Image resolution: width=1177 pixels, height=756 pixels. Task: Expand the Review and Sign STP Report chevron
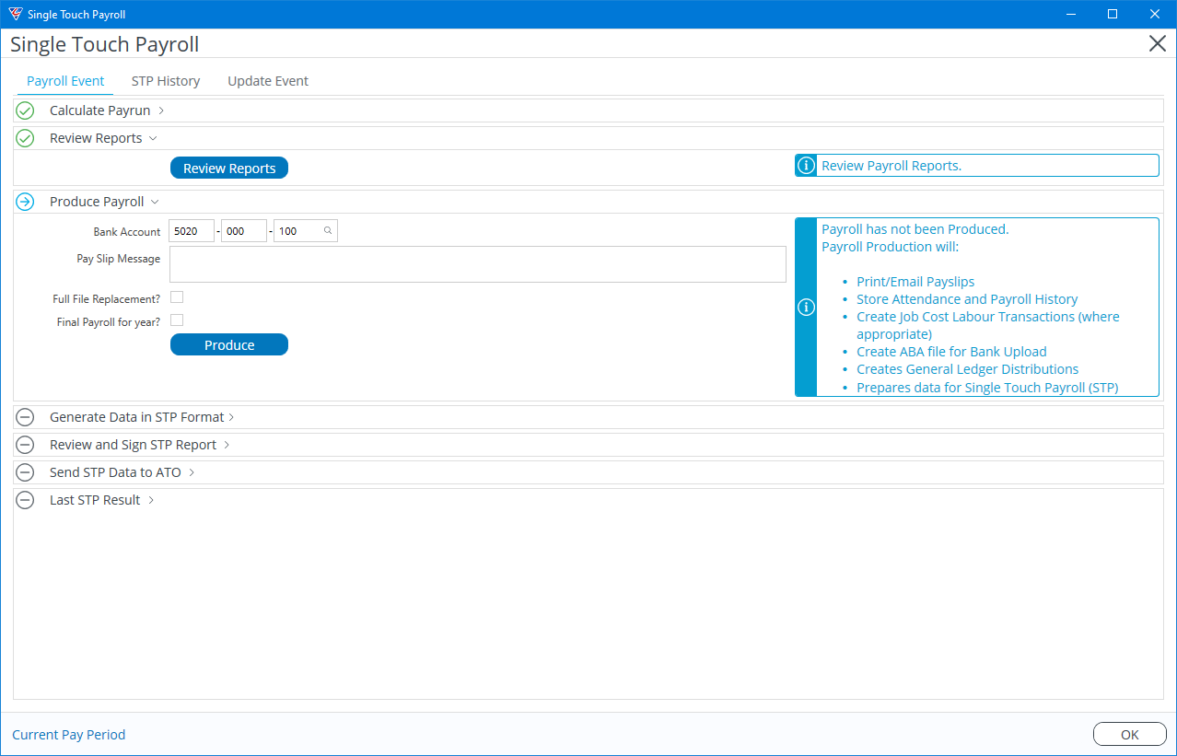(x=226, y=445)
